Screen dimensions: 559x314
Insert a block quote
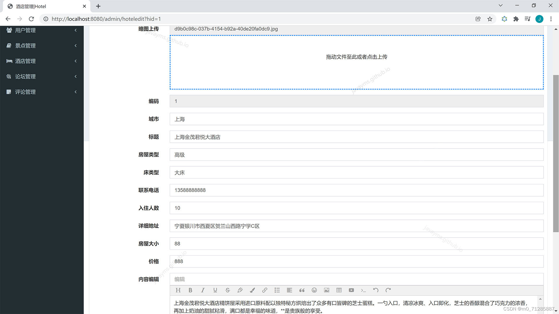point(302,290)
